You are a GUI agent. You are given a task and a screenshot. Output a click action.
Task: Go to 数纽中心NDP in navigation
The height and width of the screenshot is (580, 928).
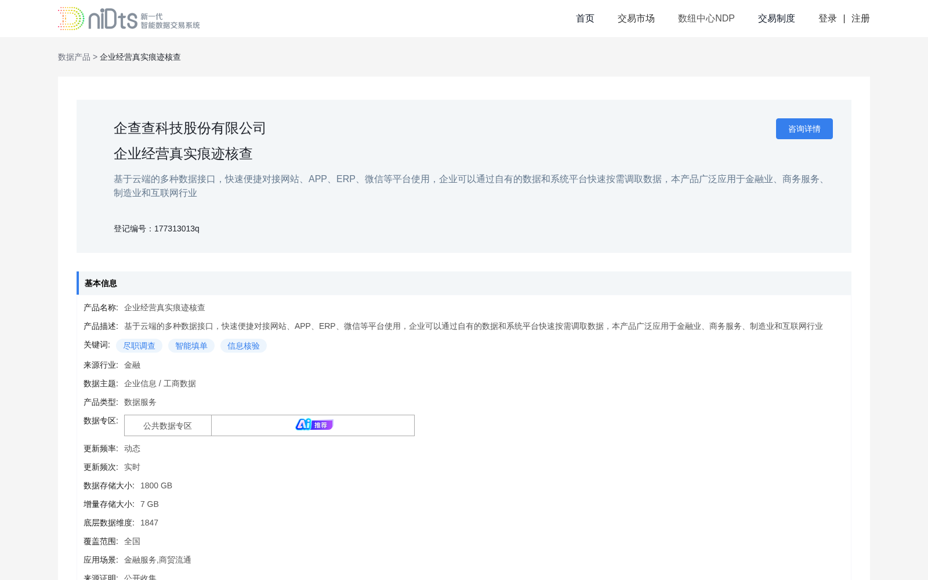pyautogui.click(x=706, y=19)
